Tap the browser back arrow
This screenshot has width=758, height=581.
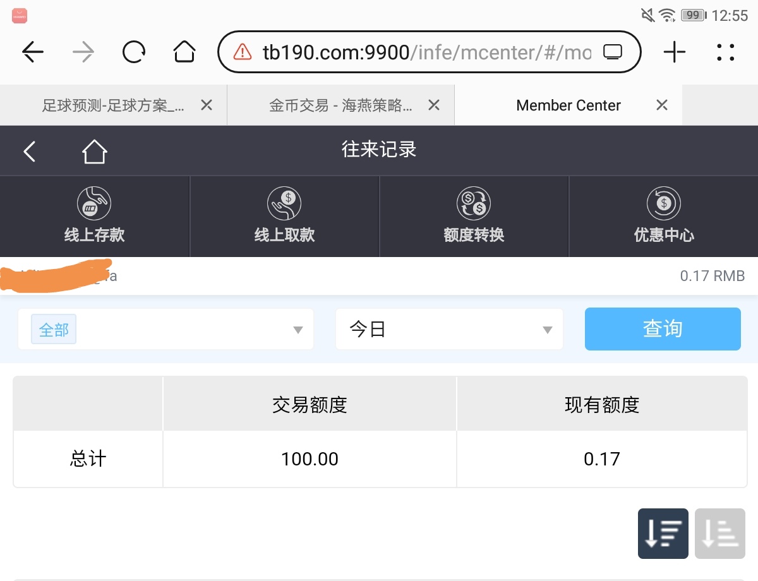tap(33, 52)
